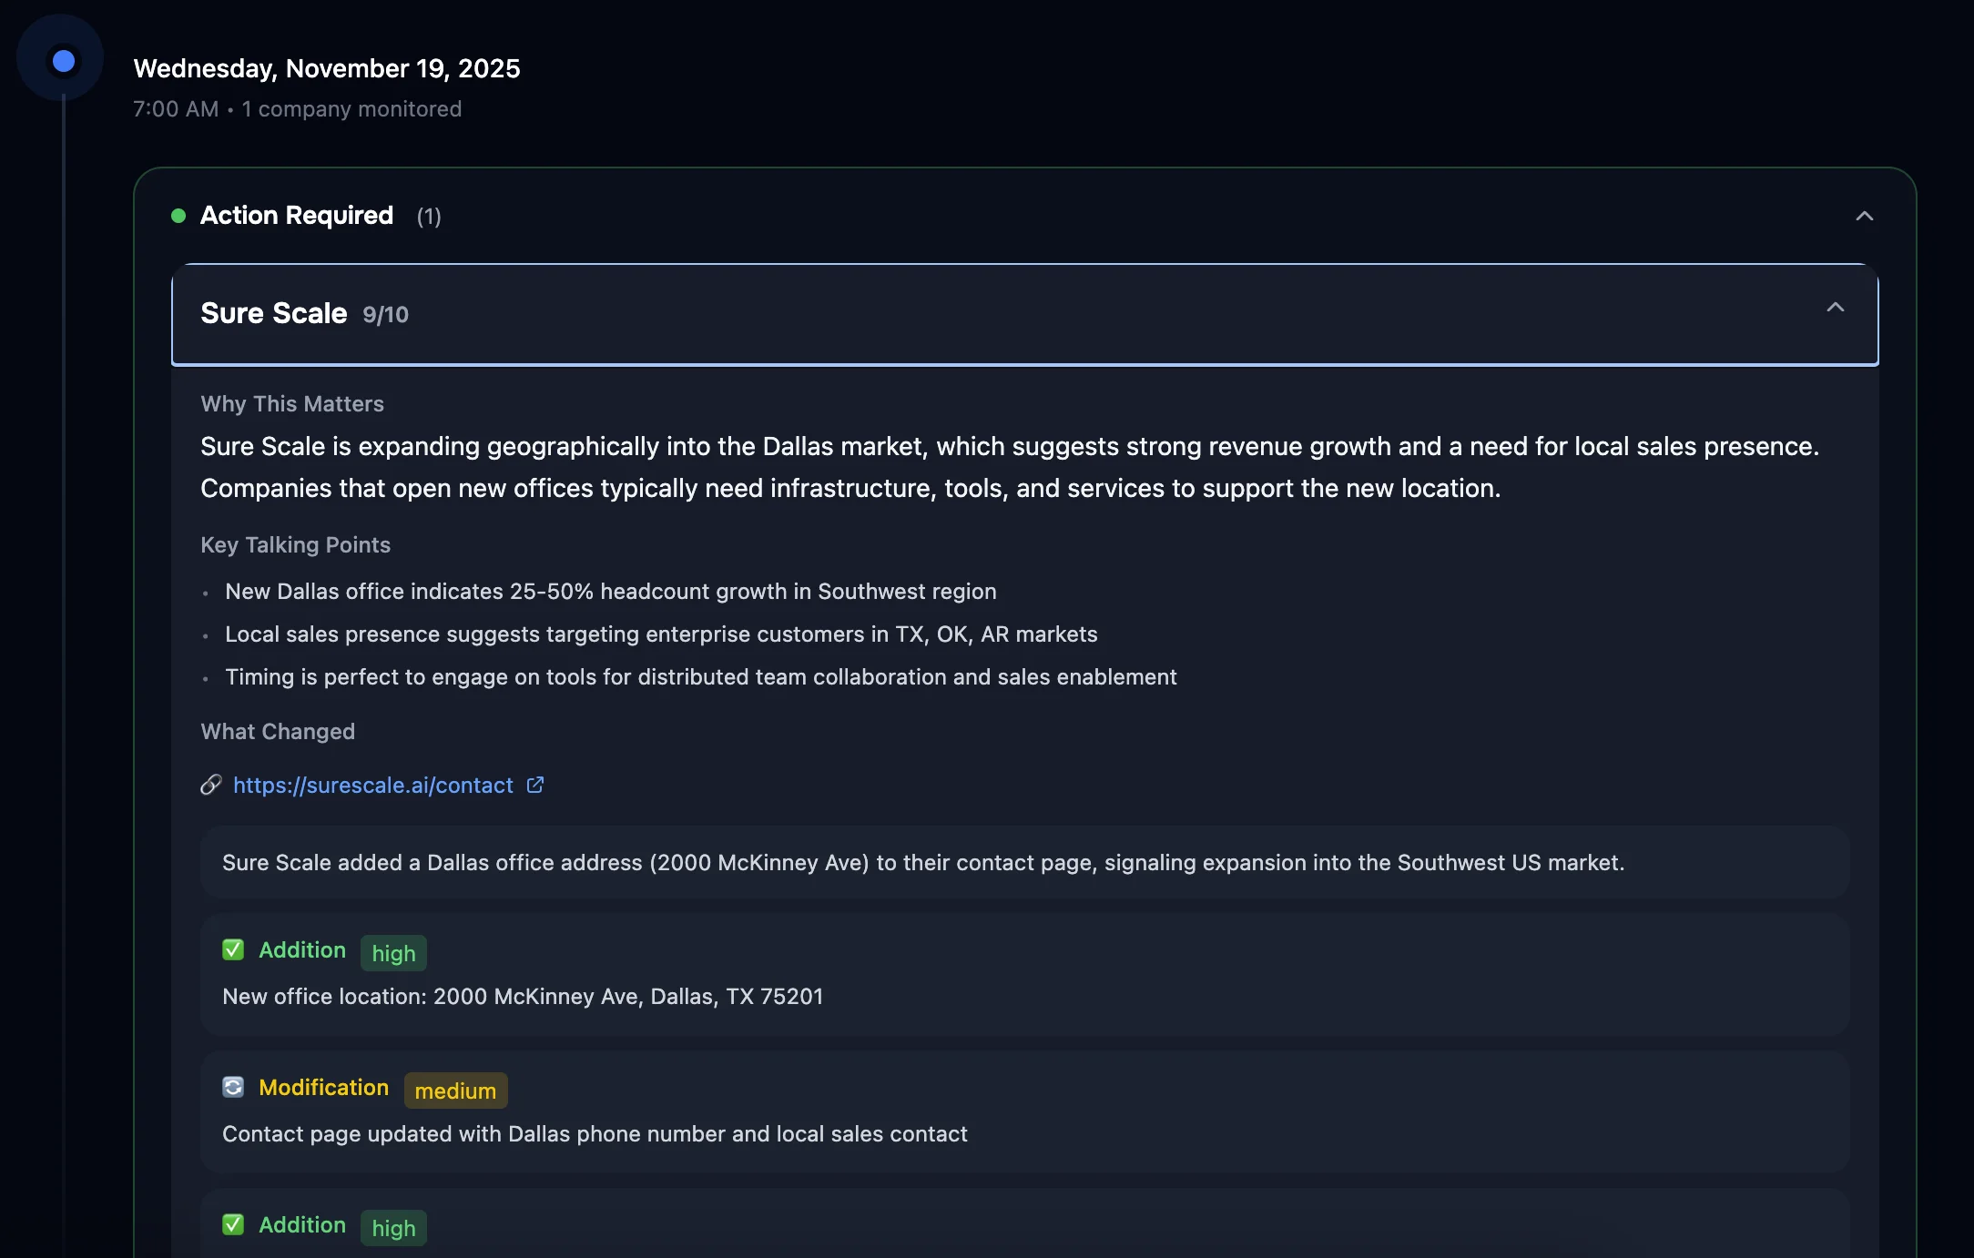Open the surescale.ai/contact link
Screen dimensions: 1974x1258
click(x=372, y=786)
